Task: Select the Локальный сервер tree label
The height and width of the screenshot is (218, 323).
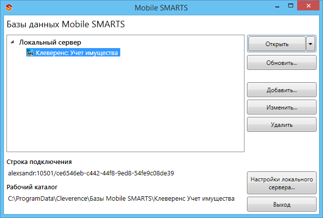Action: (50, 42)
